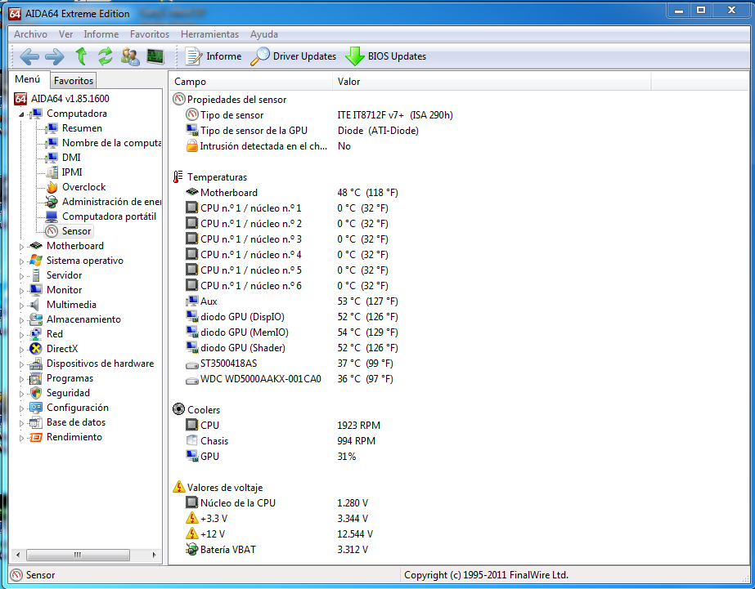
Task: Expand the Seguridad tree node
Action: 21,394
